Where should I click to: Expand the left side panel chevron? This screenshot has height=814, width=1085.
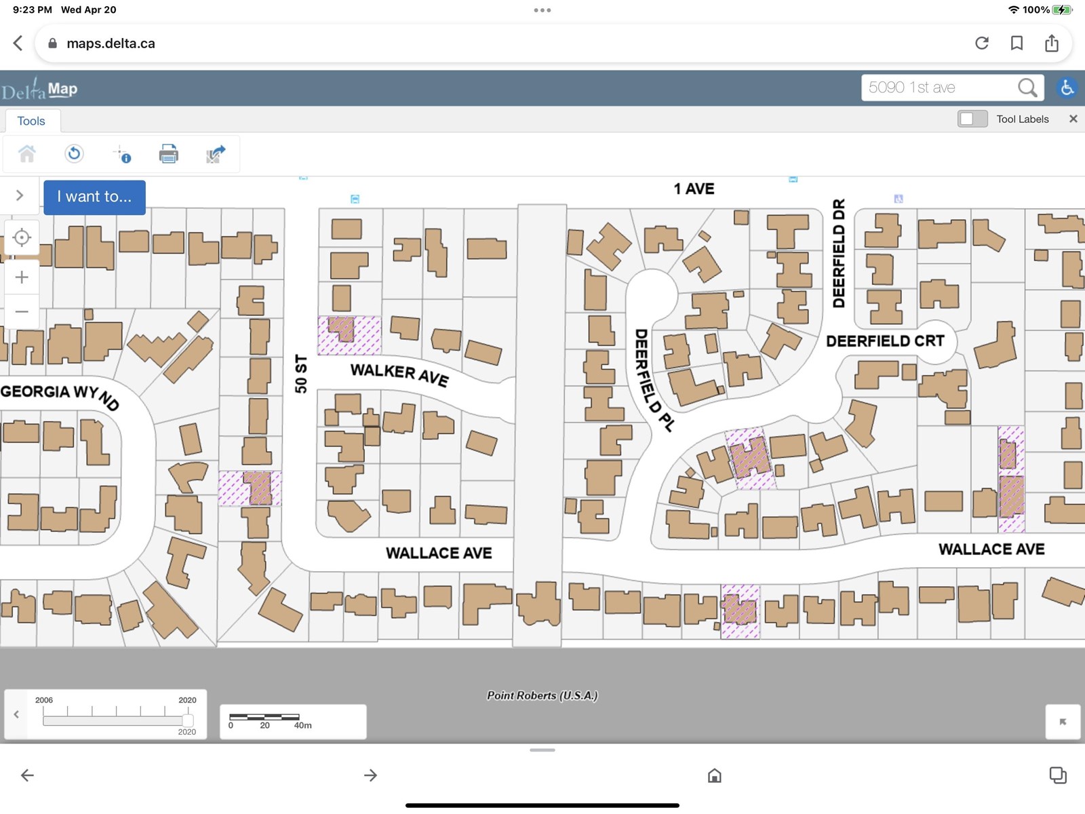pyautogui.click(x=20, y=195)
